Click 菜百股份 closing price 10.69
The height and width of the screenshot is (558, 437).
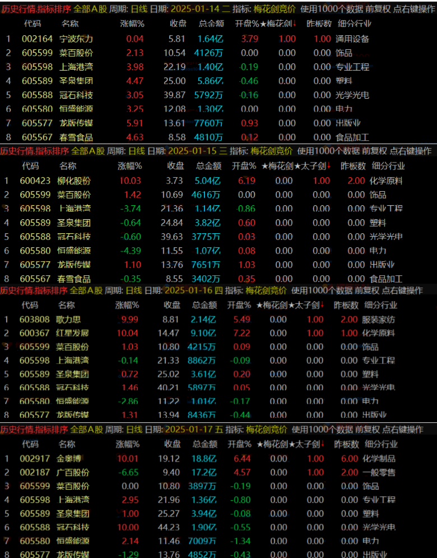172,195
